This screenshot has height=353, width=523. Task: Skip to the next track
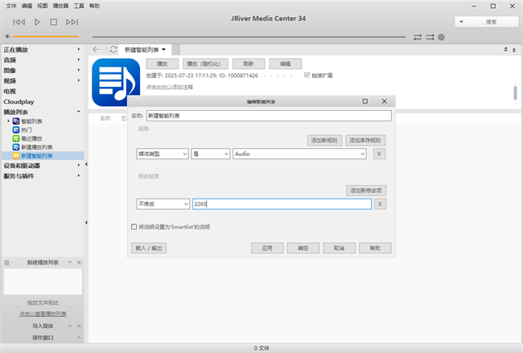(71, 22)
